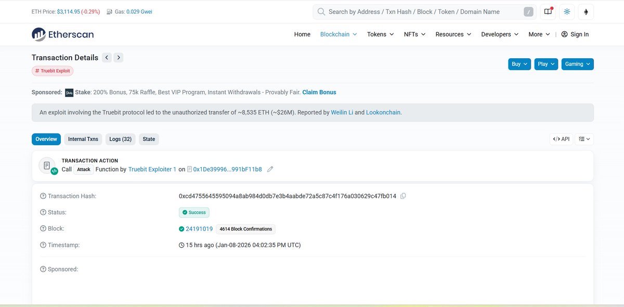Viewport: 624px width, 307px height.
Task: Click the search slash shortcut icon
Action: pyautogui.click(x=528, y=12)
